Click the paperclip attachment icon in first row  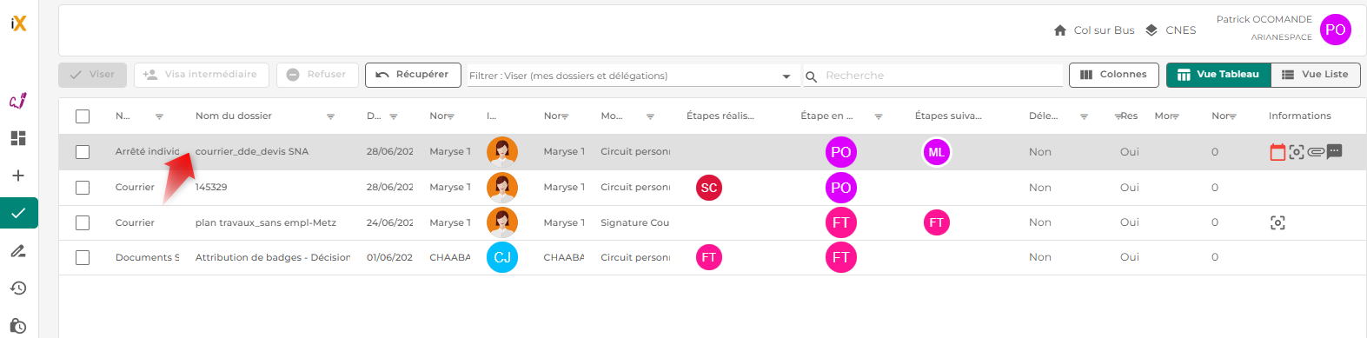coord(1316,152)
